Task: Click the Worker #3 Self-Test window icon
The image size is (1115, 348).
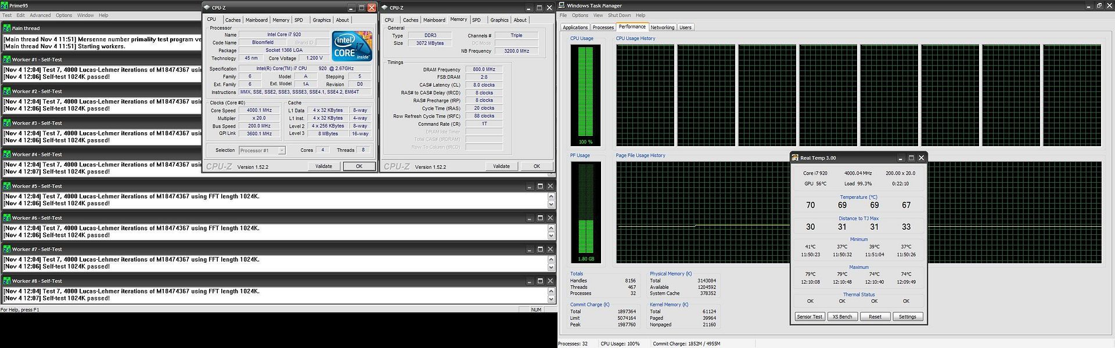Action: pos(7,123)
